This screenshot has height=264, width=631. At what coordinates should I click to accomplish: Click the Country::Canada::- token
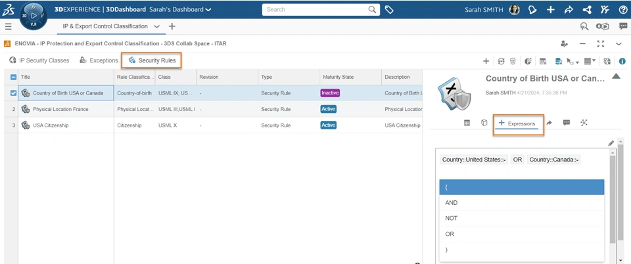point(553,160)
